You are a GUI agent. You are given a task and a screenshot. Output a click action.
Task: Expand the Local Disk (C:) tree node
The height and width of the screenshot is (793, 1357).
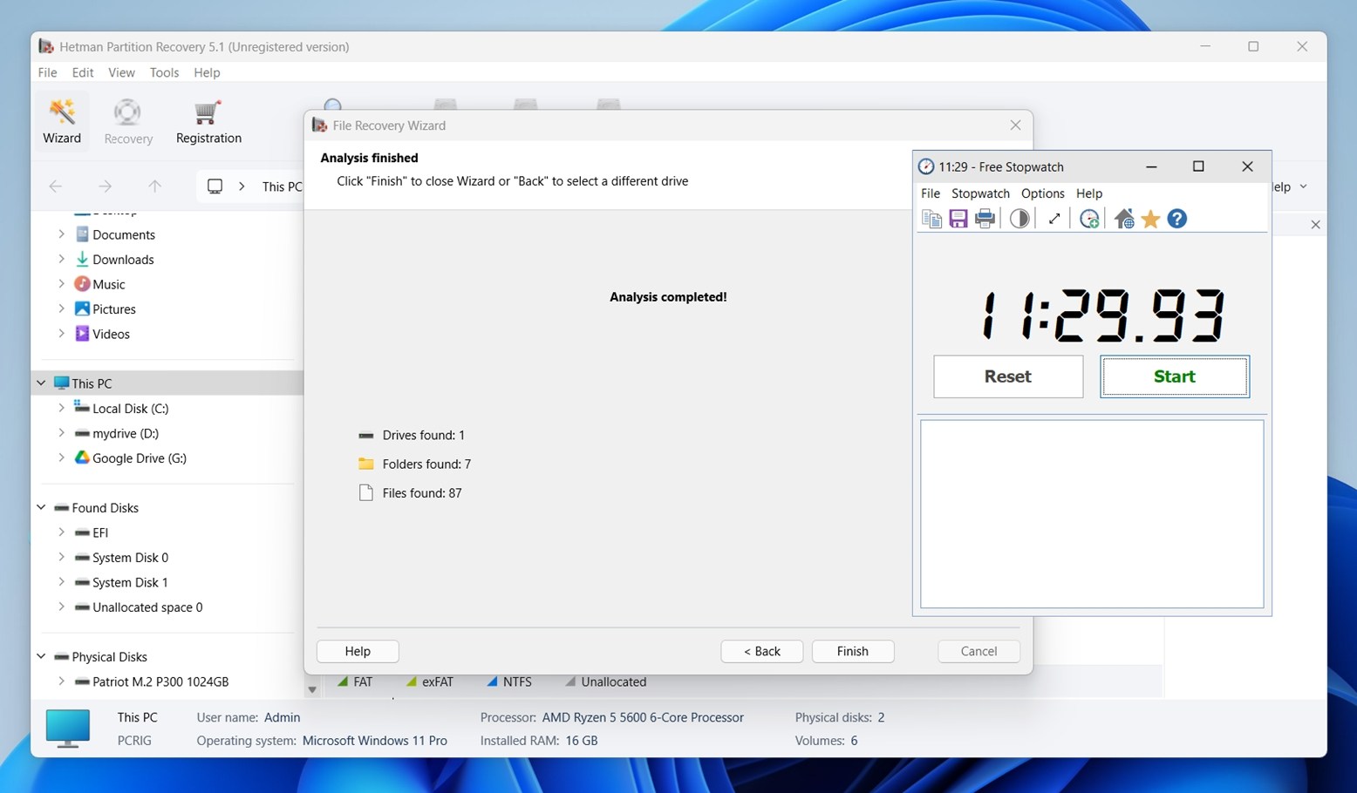coord(61,408)
